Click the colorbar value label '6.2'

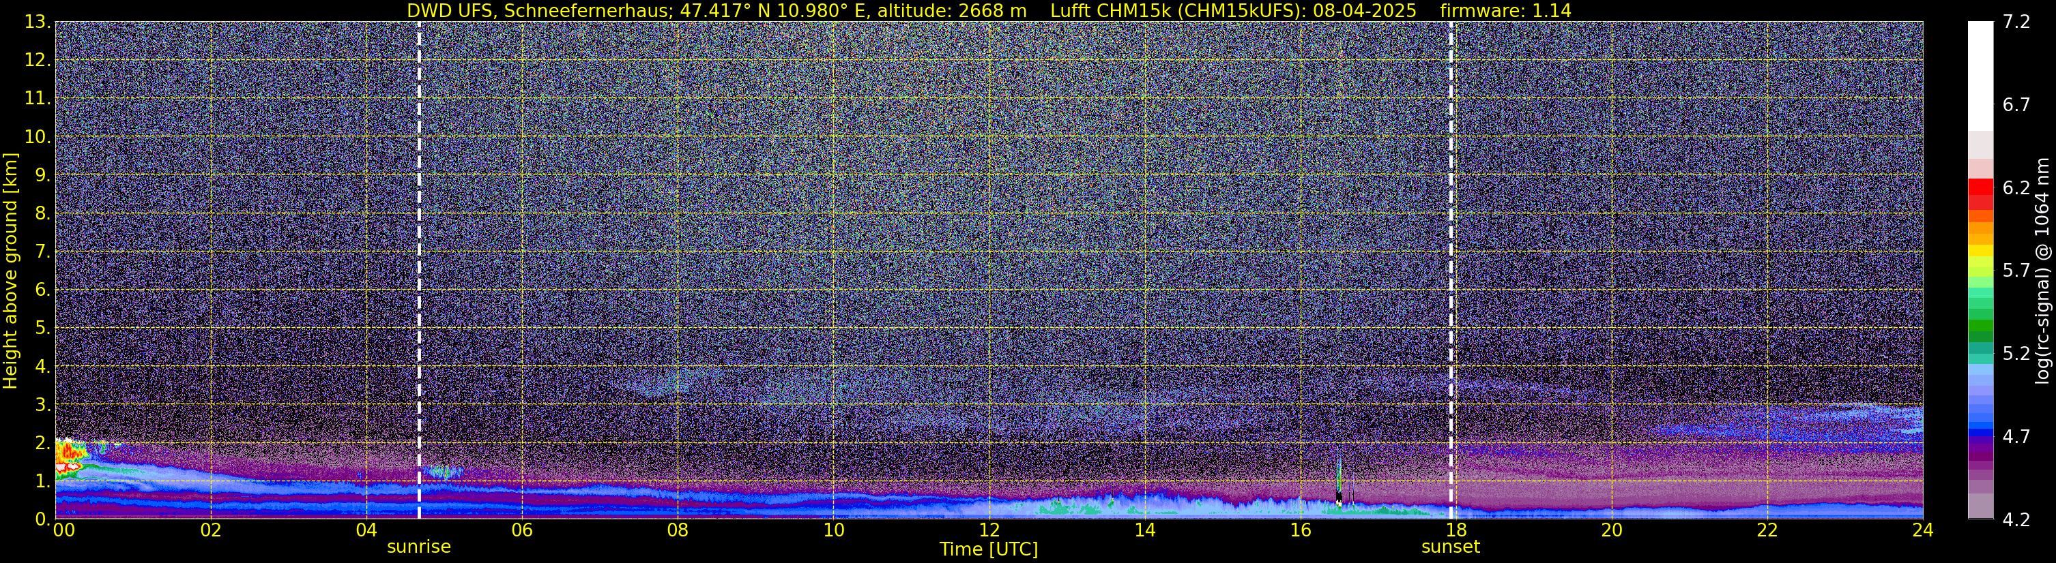click(2016, 187)
